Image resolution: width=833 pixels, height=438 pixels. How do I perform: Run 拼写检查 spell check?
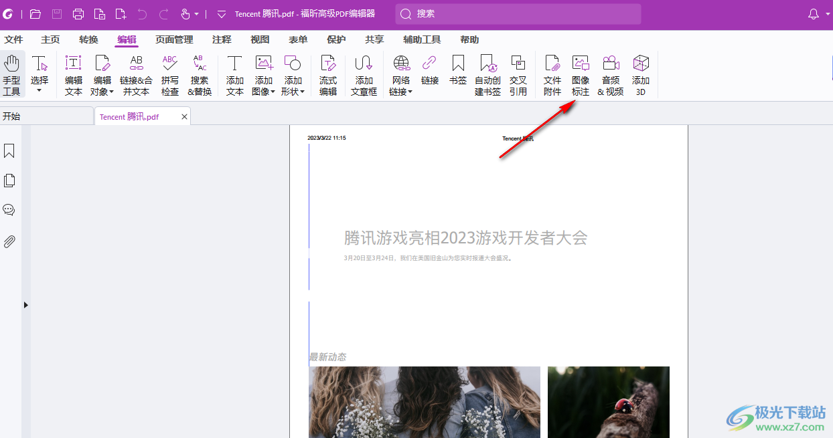(170, 75)
